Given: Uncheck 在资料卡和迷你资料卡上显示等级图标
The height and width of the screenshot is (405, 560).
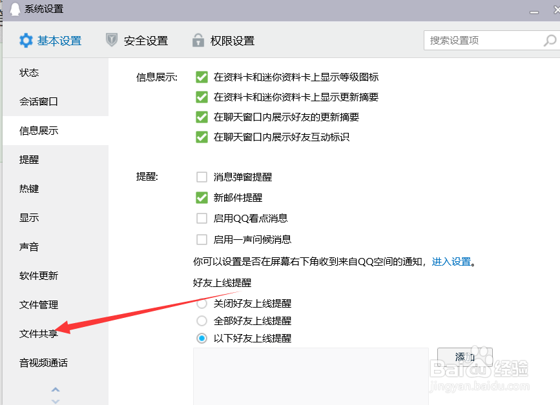Looking at the screenshot, I should click(201, 77).
